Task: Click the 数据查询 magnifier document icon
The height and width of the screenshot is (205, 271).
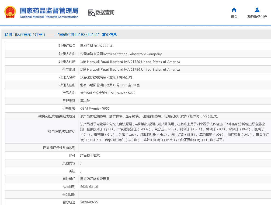Action: 92,13
